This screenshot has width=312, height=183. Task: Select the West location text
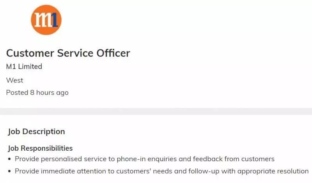(14, 80)
